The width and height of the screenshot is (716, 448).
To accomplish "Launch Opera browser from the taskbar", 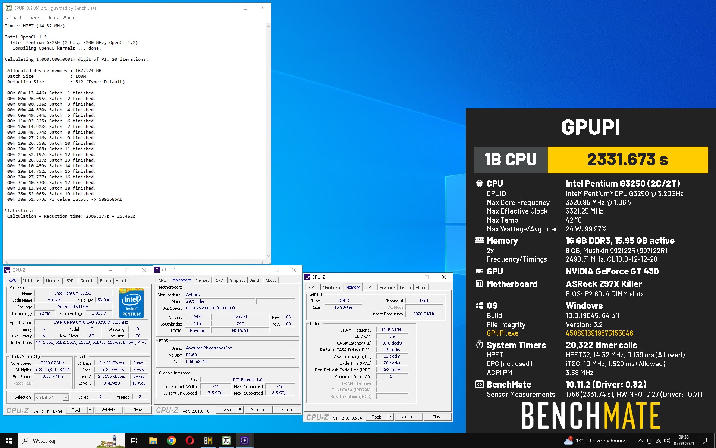I will 190,441.
